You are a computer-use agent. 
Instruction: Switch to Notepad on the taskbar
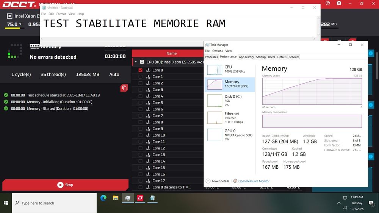[152, 198]
